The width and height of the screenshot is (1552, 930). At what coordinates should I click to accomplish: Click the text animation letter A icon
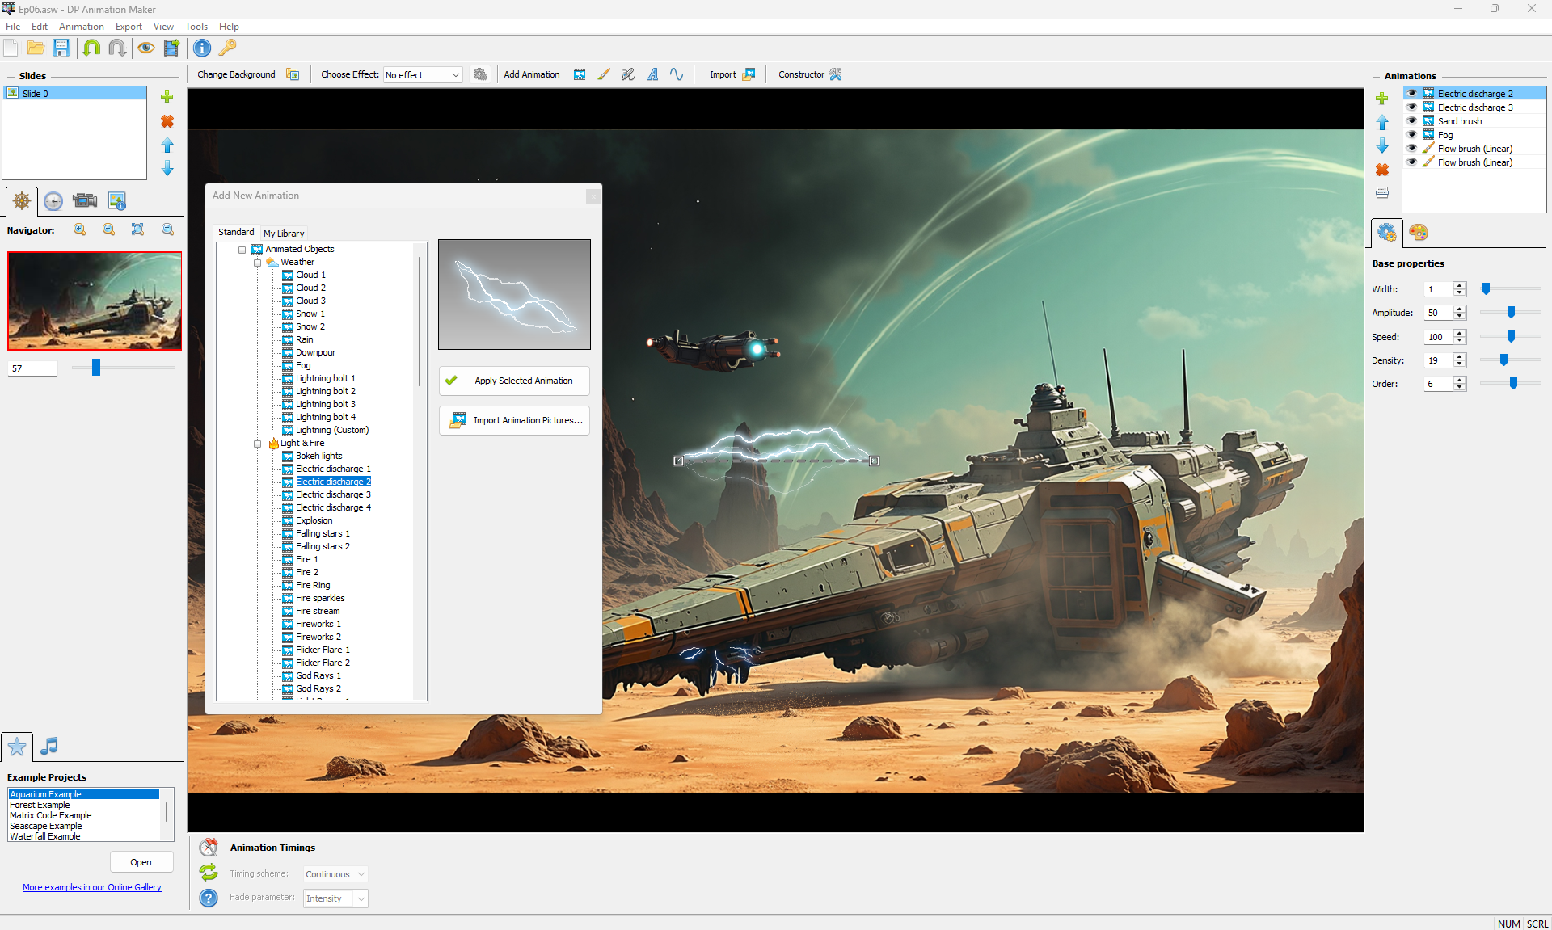[x=652, y=74]
